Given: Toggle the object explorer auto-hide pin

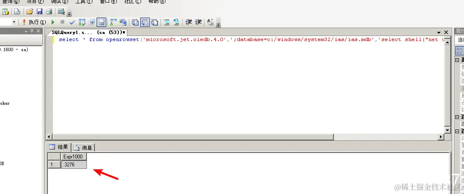Looking at the screenshot, I should [32, 31].
